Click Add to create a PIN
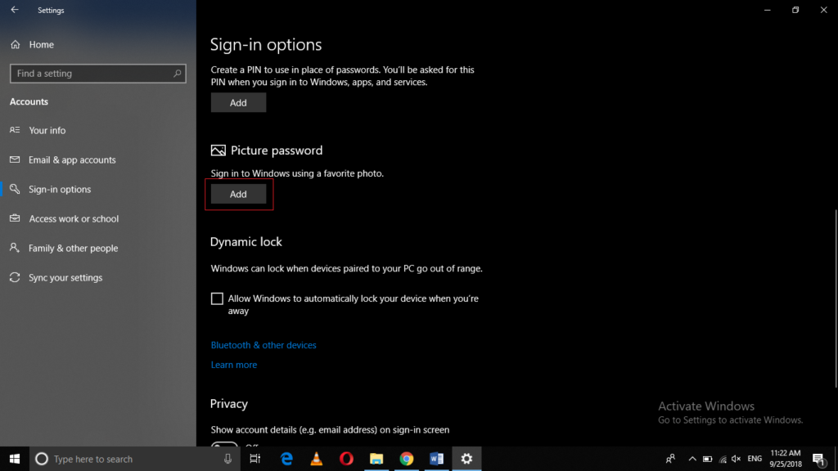This screenshot has height=471, width=838. (238, 102)
